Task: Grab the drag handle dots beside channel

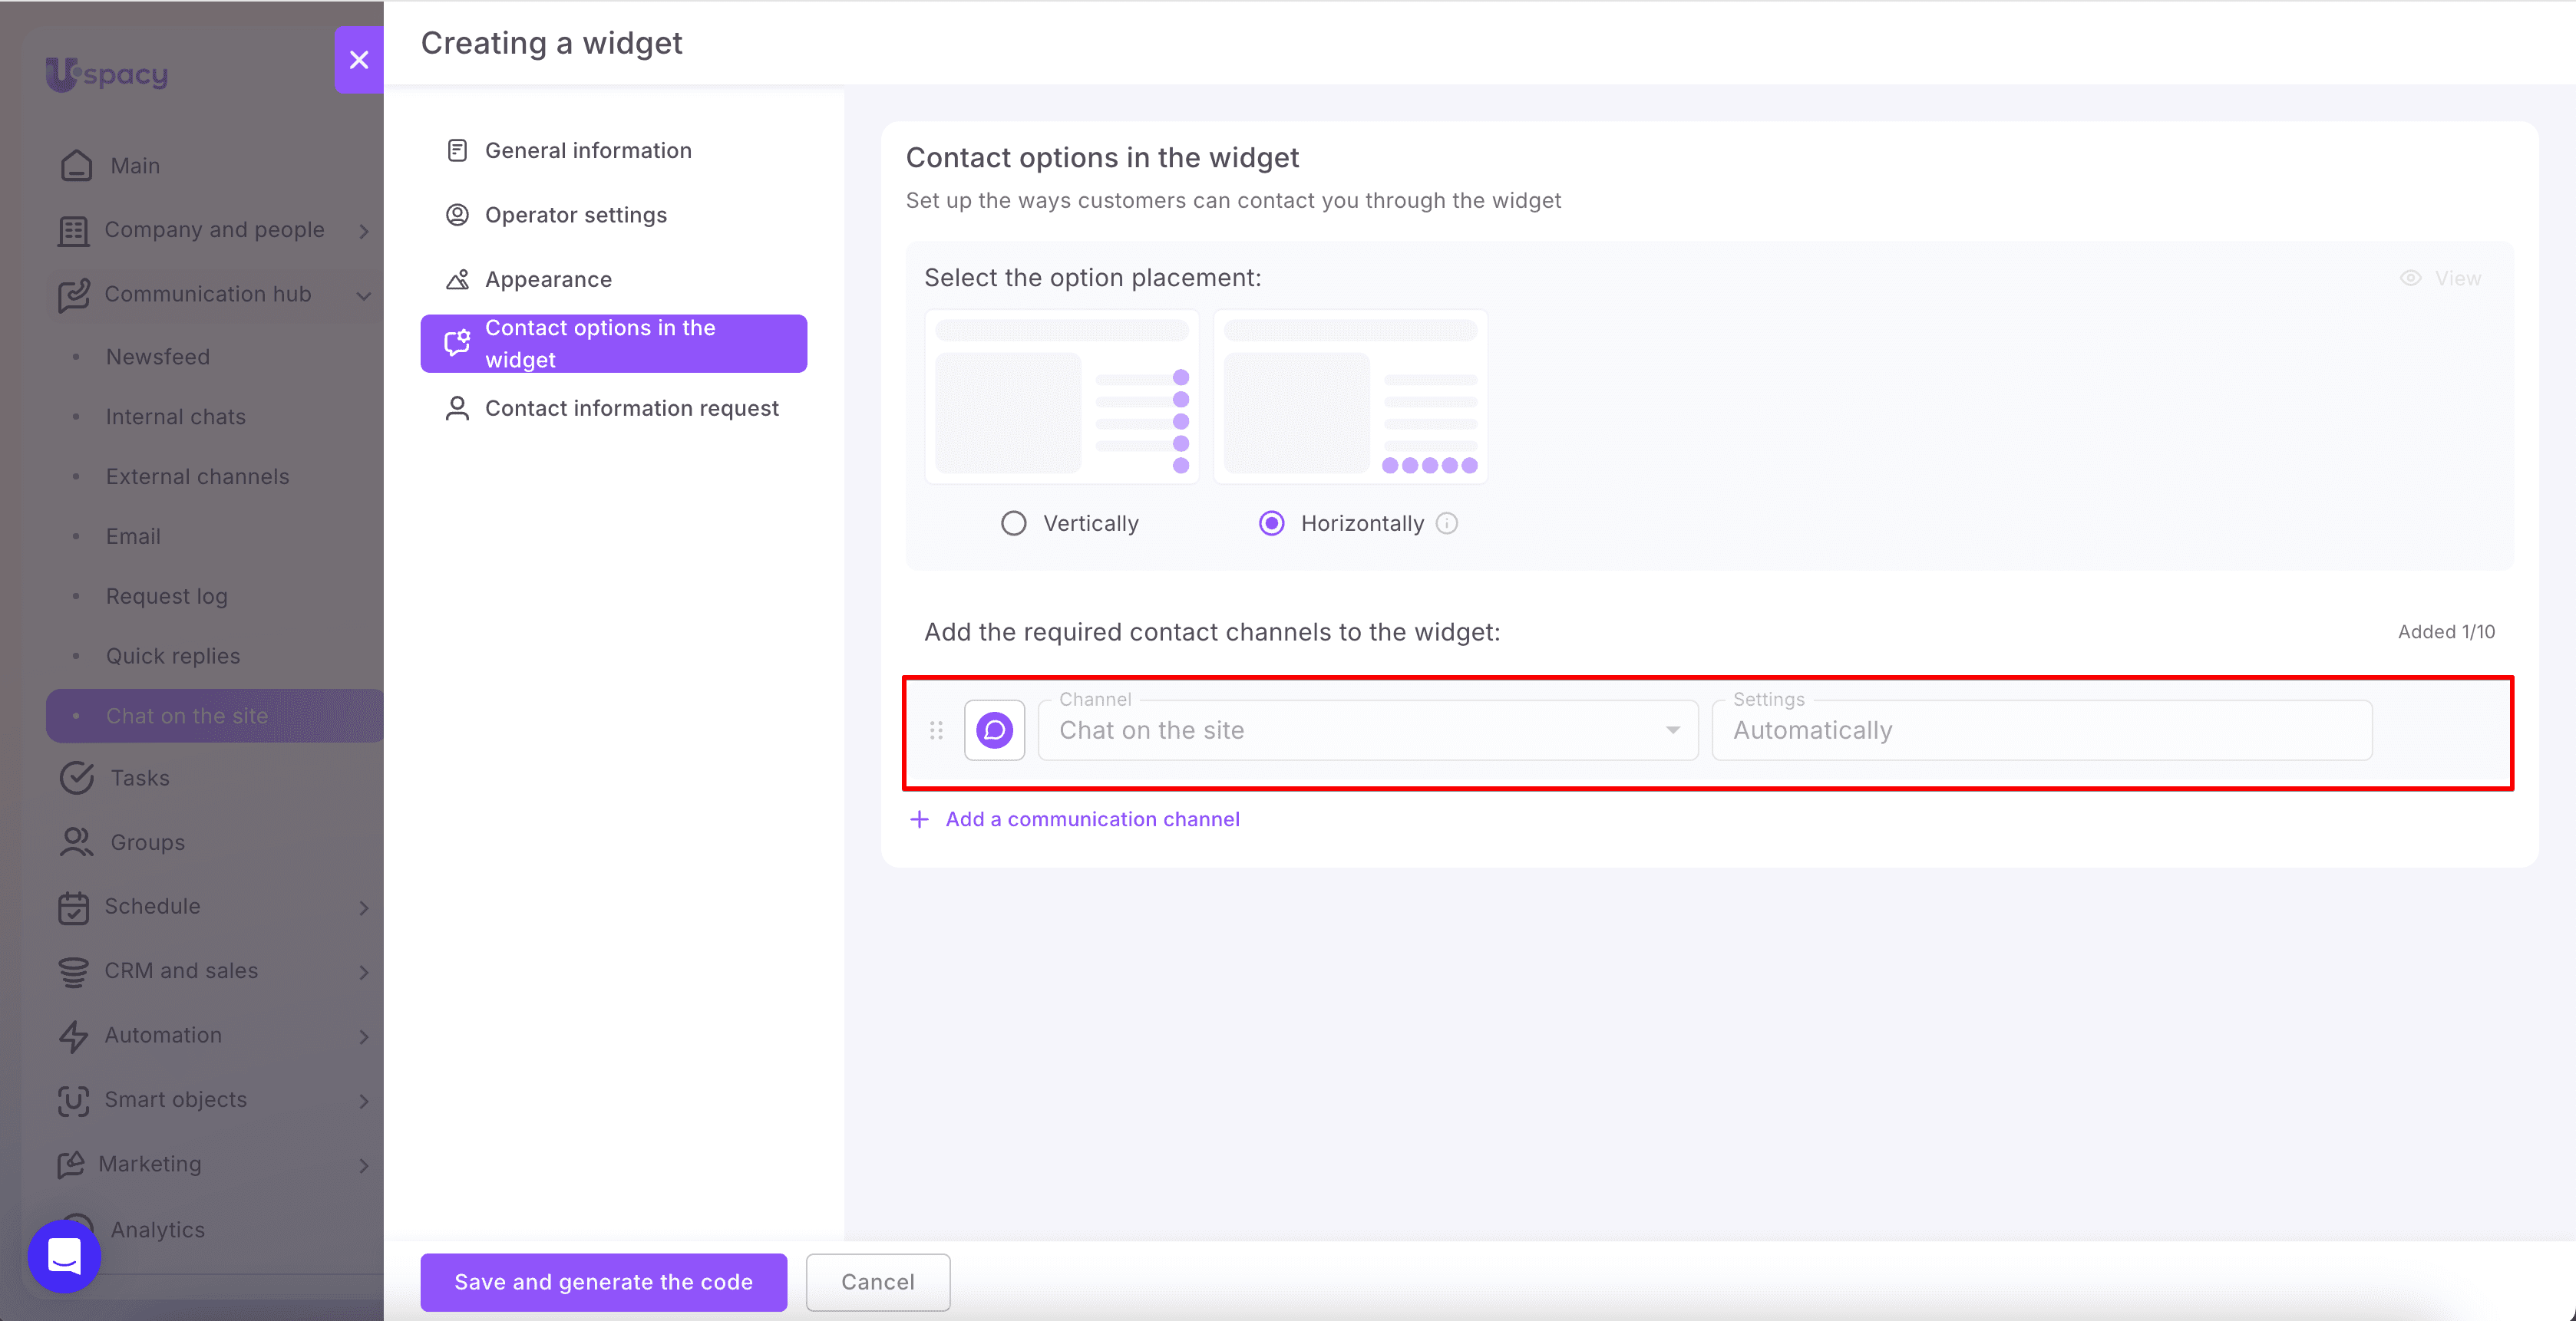Action: pos(936,730)
